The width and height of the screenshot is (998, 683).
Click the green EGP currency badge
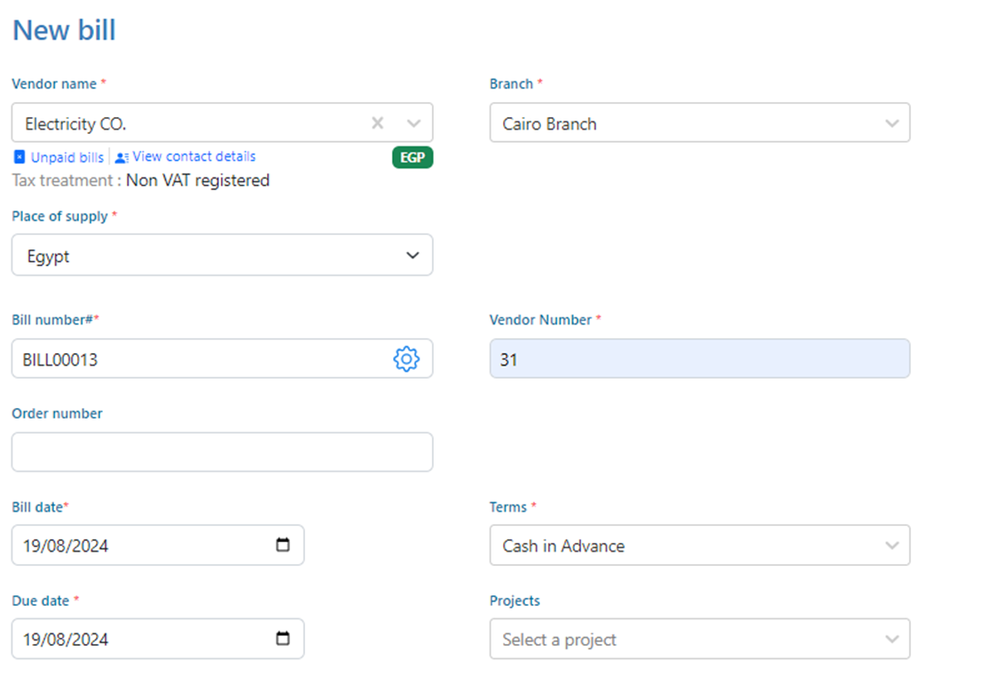tap(413, 158)
